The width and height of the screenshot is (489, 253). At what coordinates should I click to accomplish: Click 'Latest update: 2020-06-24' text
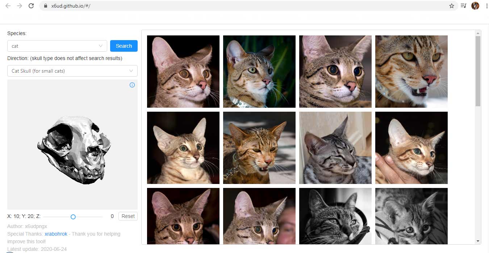[37, 249]
